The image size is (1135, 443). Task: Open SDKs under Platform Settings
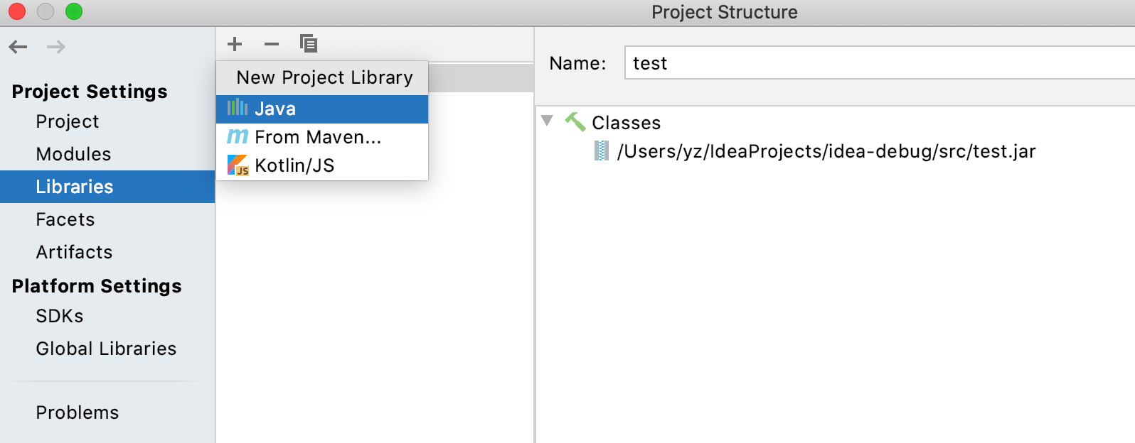(60, 316)
